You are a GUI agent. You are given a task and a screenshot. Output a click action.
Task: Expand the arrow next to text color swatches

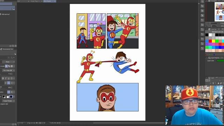14,97
